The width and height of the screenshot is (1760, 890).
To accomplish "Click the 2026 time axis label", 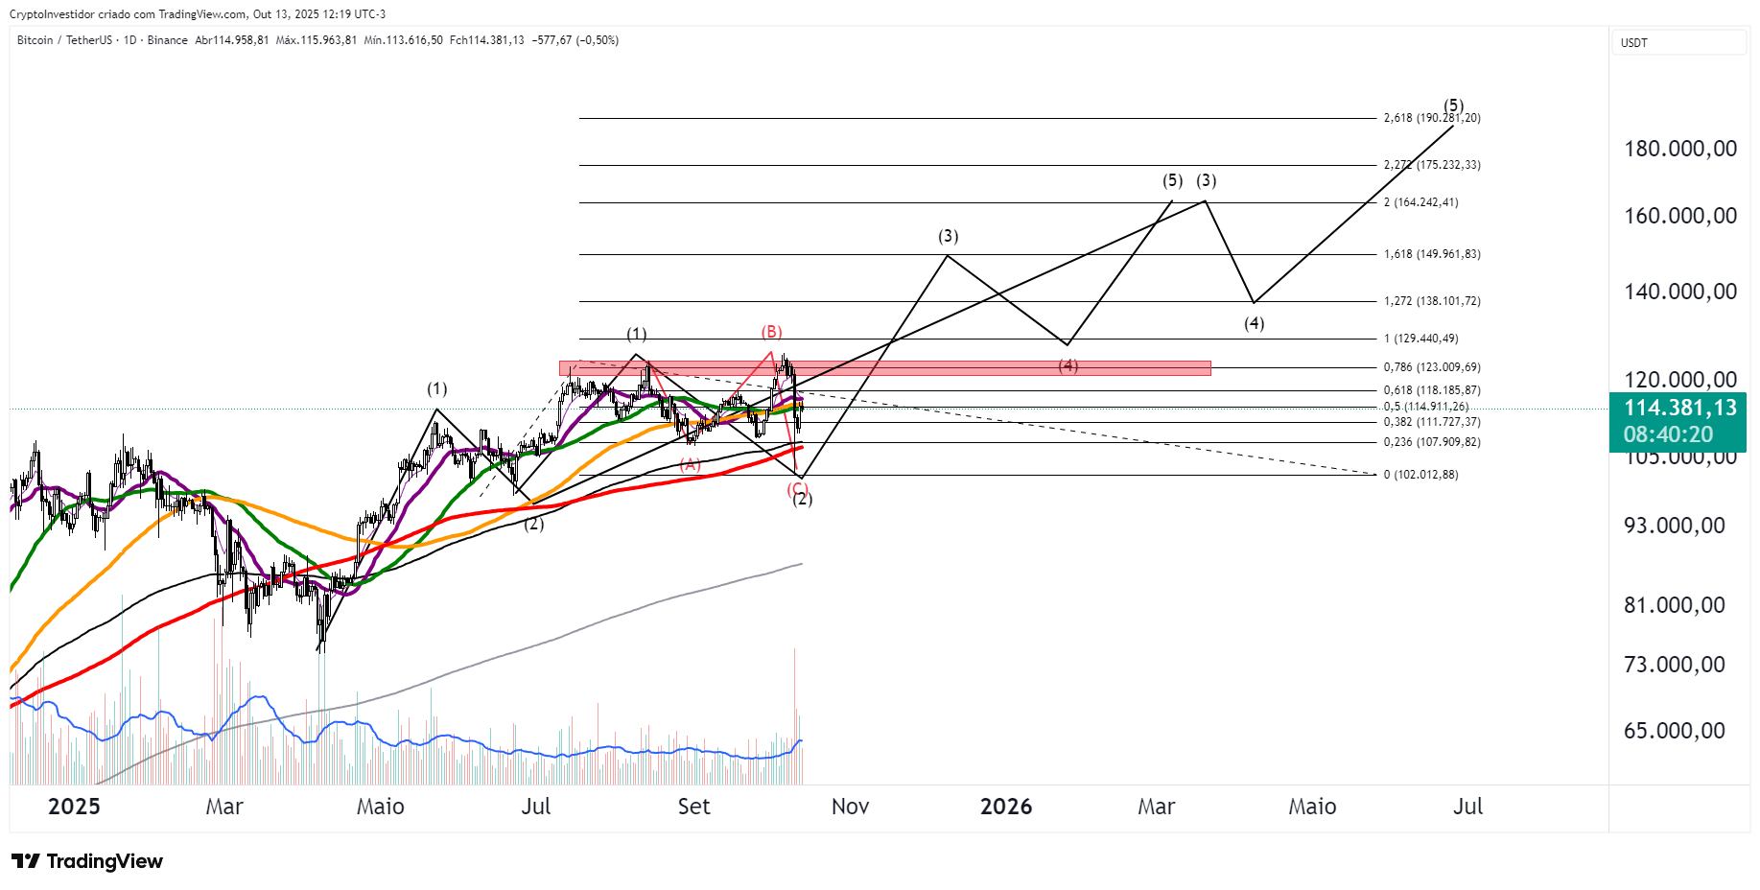I will [x=1006, y=807].
